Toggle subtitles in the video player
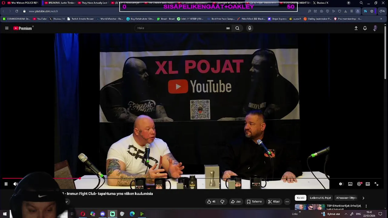The width and height of the screenshot is (388, 218). (x=350, y=184)
